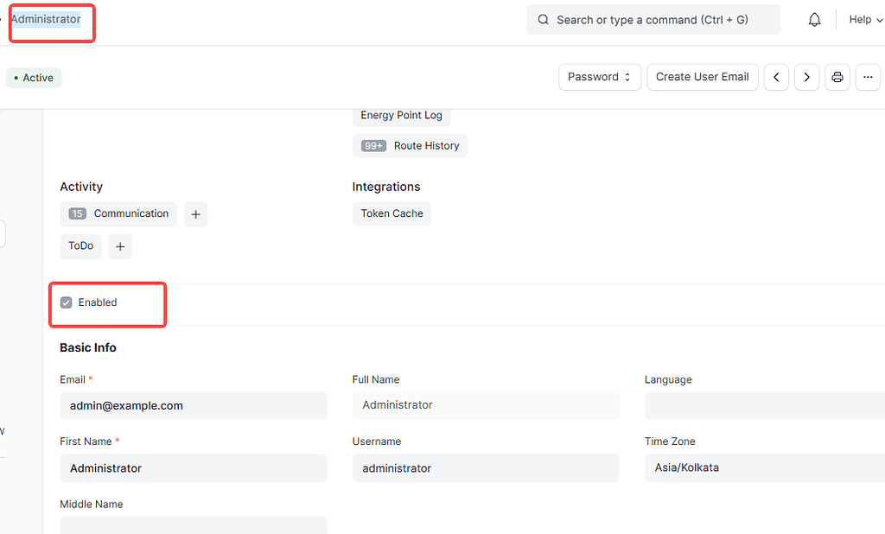This screenshot has width=885, height=534.
Task: Go to previous document arrow
Action: [x=776, y=77]
